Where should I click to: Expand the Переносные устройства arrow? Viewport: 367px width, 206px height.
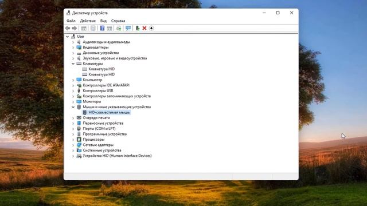point(73,124)
